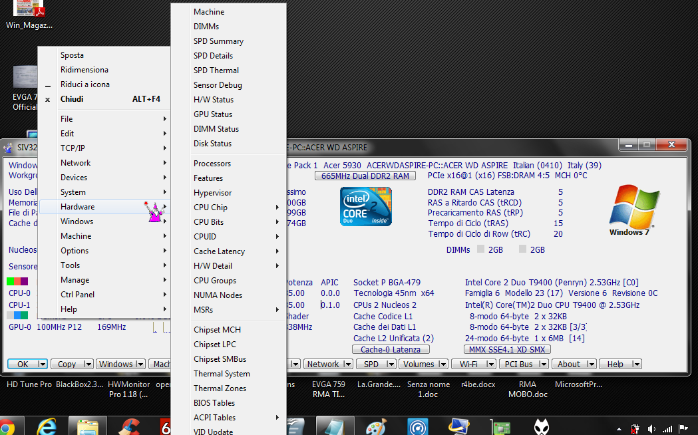698x435 pixels.
Task: Show hidden system tray icons
Action: 619,429
